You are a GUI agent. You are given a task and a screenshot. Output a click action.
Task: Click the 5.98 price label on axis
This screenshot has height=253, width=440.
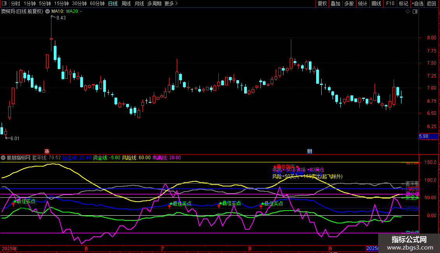(424, 136)
